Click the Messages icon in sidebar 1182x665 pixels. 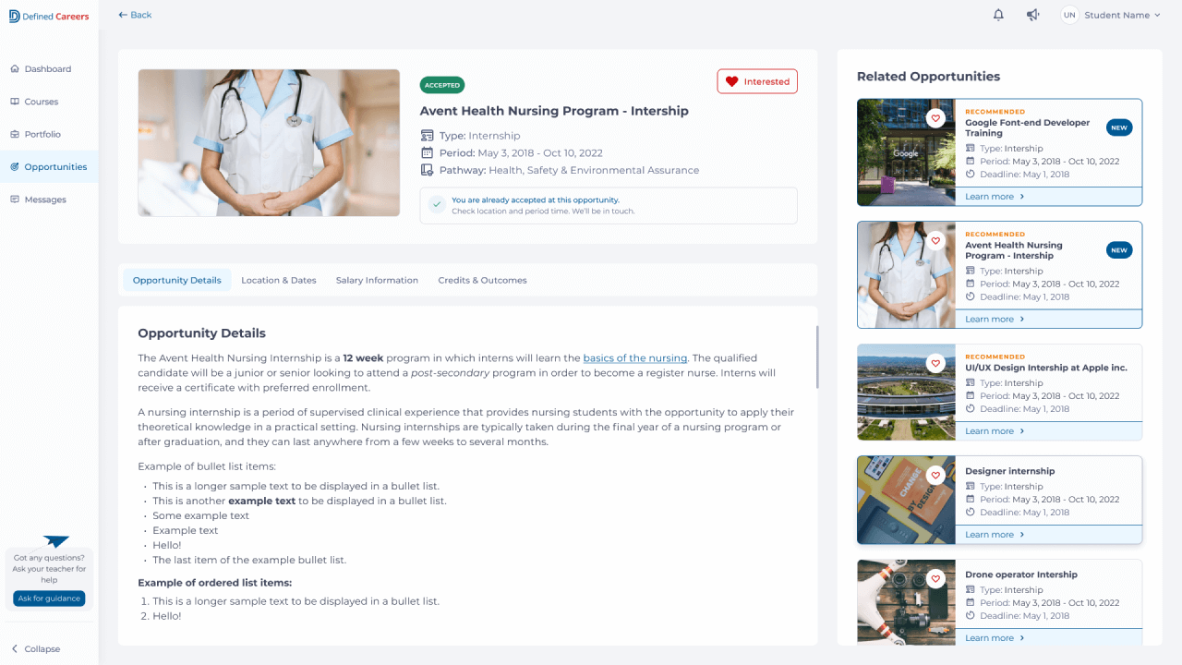15,199
